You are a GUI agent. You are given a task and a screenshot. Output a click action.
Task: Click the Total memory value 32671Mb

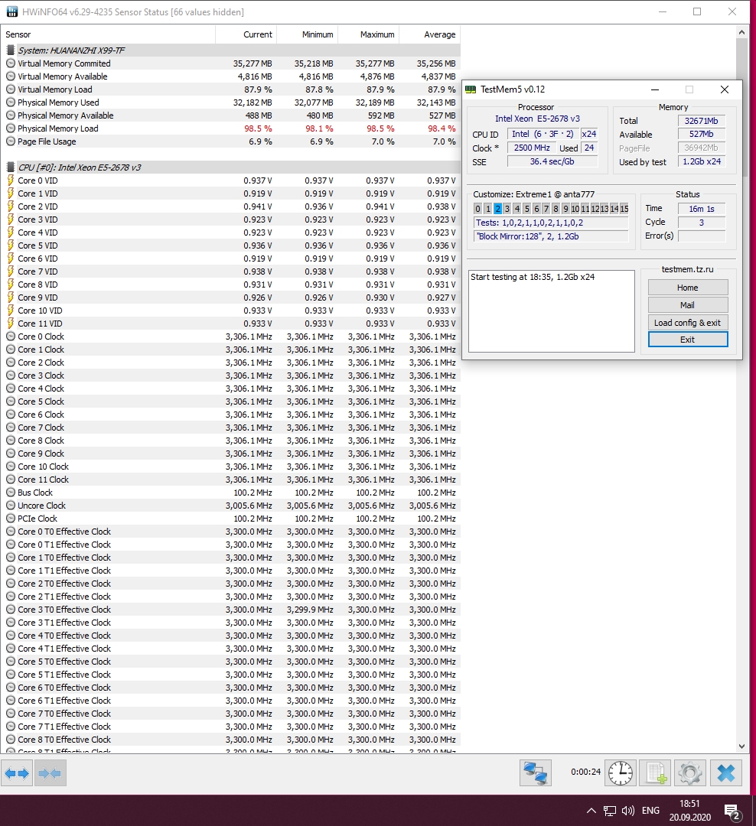click(702, 121)
